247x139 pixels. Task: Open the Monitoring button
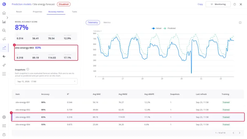(x=218, y=4)
